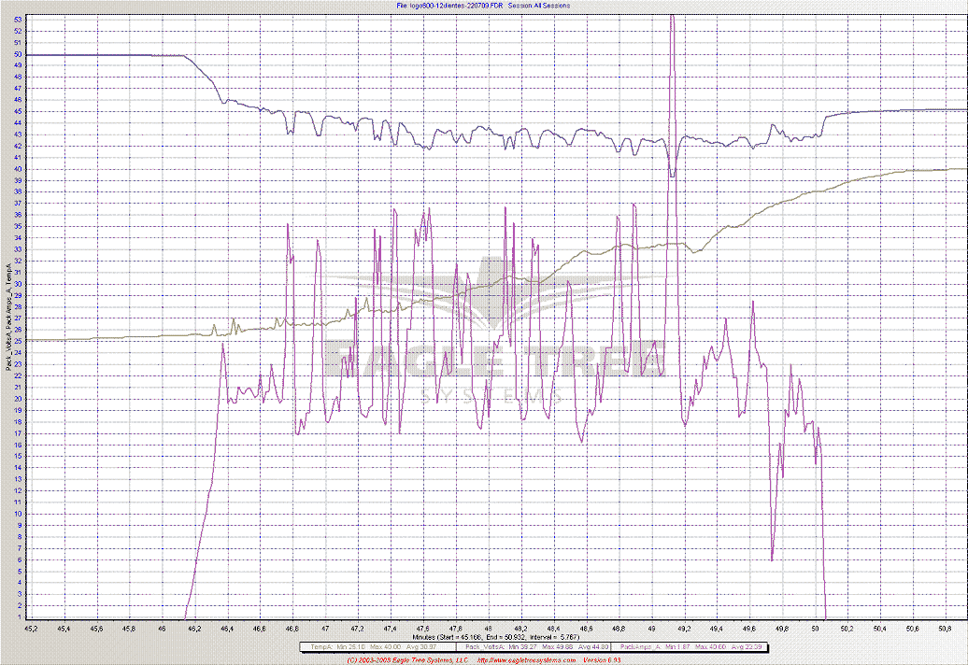Viewport: 968px width, 665px height.
Task: Click the 47 minute tick label
Action: [324, 628]
